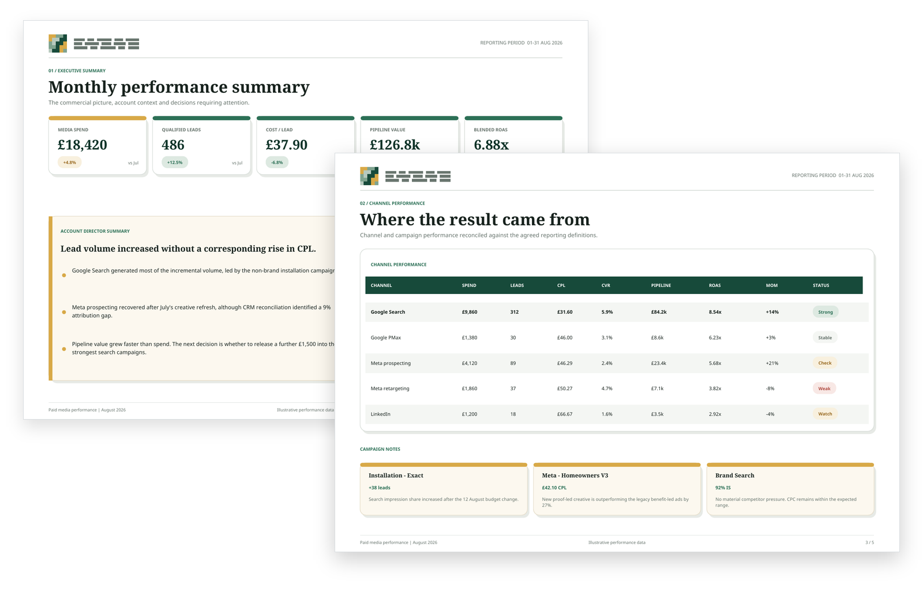Click the '8.54x' ROAS value
Image resolution: width=923 pixels, height=611 pixels.
(x=715, y=312)
